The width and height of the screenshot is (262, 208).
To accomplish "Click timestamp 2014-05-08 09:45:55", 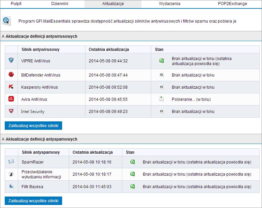I will (108, 99).
